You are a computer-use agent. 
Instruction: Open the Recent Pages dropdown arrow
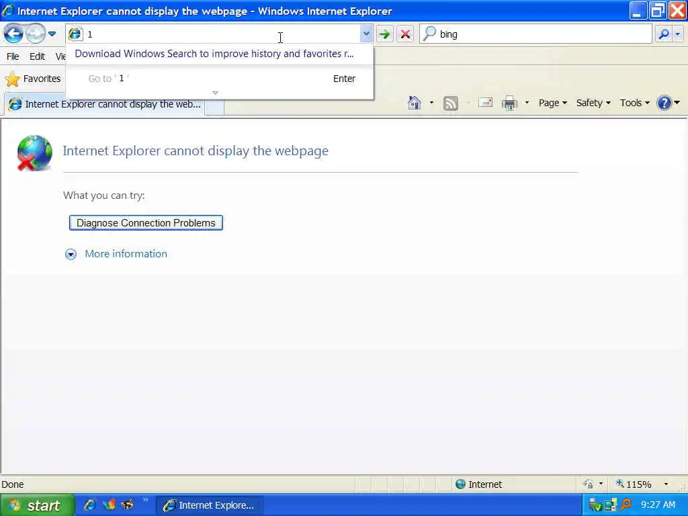click(52, 34)
